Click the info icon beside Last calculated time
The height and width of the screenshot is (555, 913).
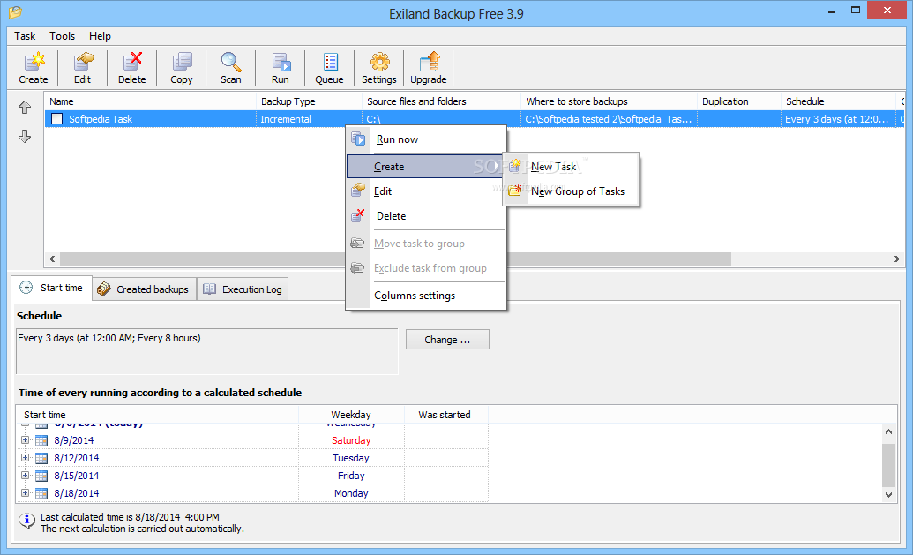[26, 521]
